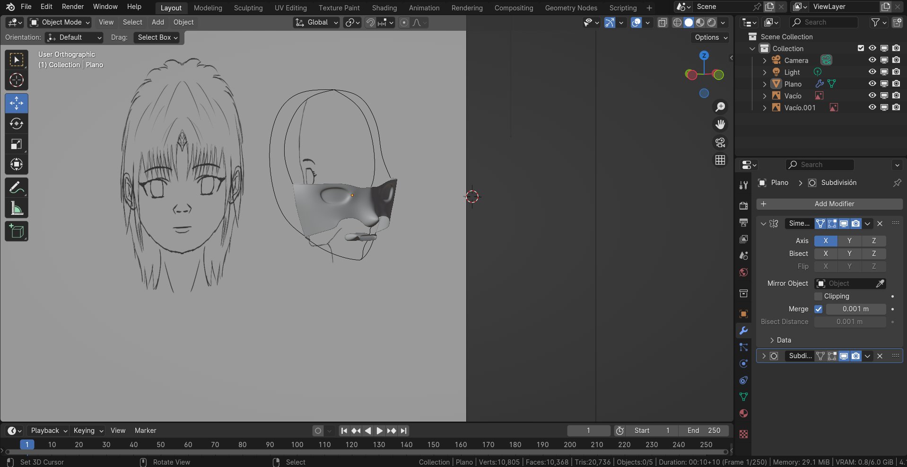The height and width of the screenshot is (467, 907).
Task: Open the Render menu
Action: point(73,7)
